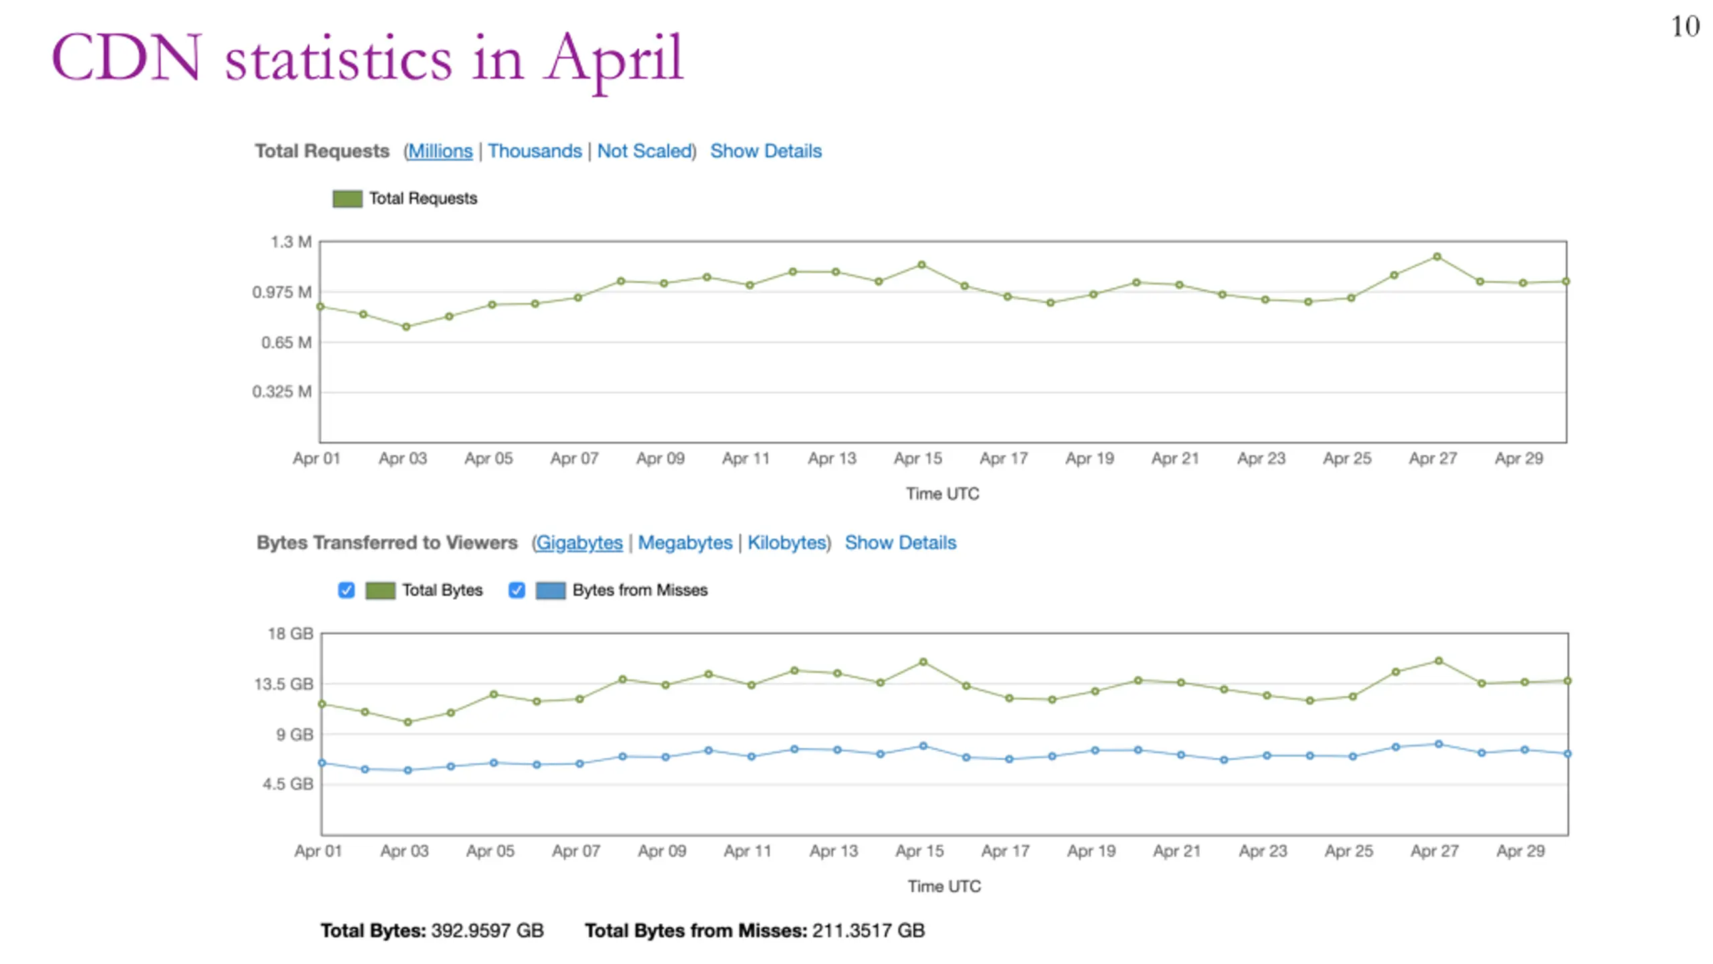
Task: Click the Apr 01 point on Total Bytes line
Action: 322,704
